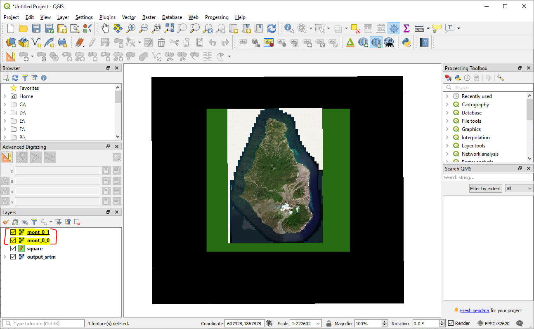The height and width of the screenshot is (329, 534).
Task: Open the Processing menu
Action: coord(216,17)
